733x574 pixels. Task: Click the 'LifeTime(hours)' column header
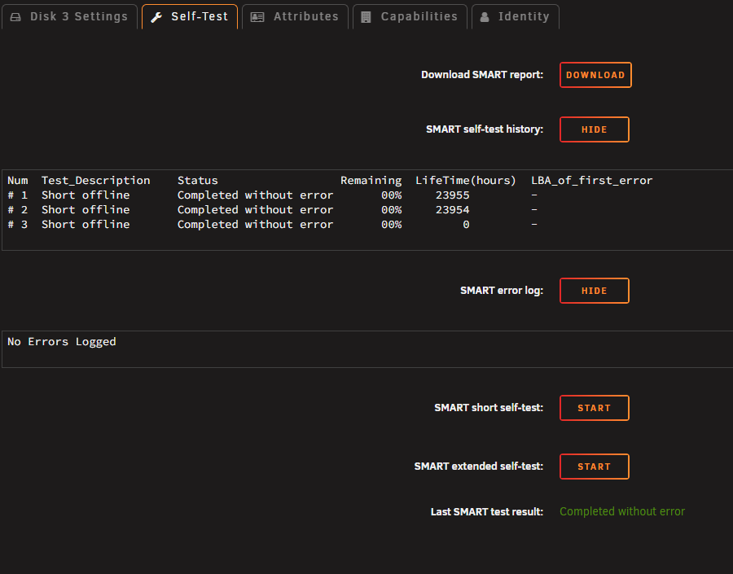(466, 181)
